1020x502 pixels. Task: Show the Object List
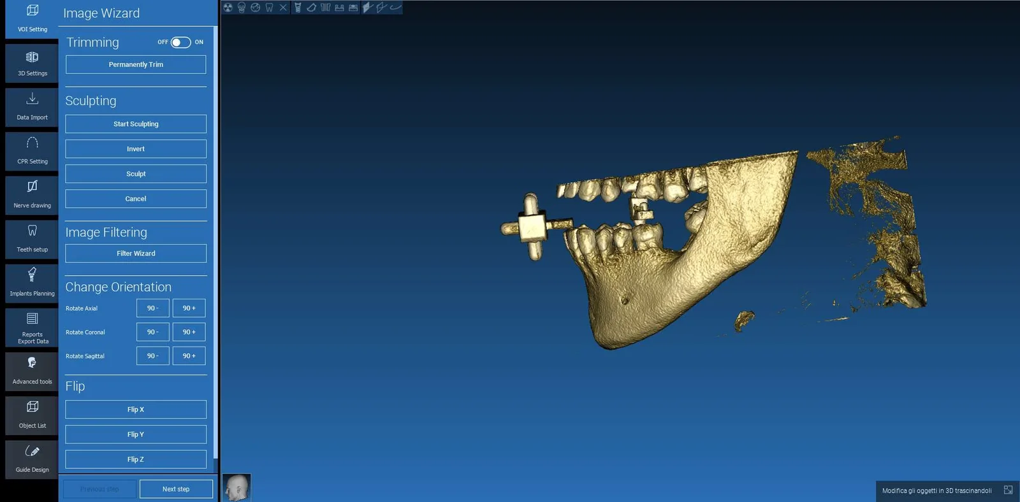click(32, 415)
